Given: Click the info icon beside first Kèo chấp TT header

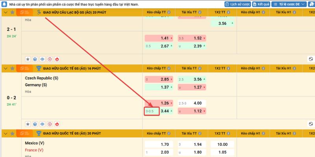Looking at the screenshot, I should pyautogui.click(x=169, y=13).
